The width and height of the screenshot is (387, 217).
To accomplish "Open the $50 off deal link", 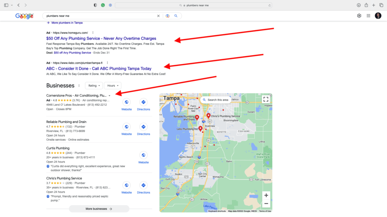I will tap(72, 53).
